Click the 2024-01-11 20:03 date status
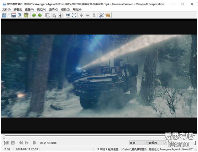The height and width of the screenshot is (152, 198). pyautogui.click(x=27, y=149)
